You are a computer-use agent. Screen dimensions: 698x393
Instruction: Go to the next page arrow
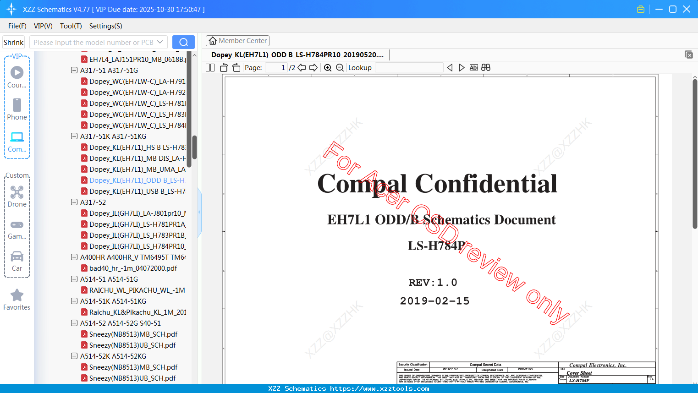pos(313,68)
